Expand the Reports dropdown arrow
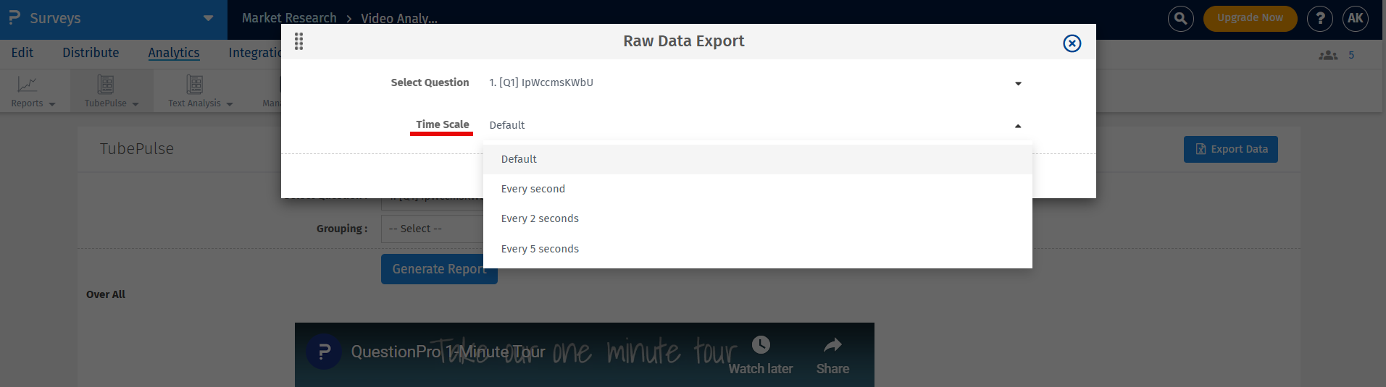The image size is (1386, 387). [52, 104]
